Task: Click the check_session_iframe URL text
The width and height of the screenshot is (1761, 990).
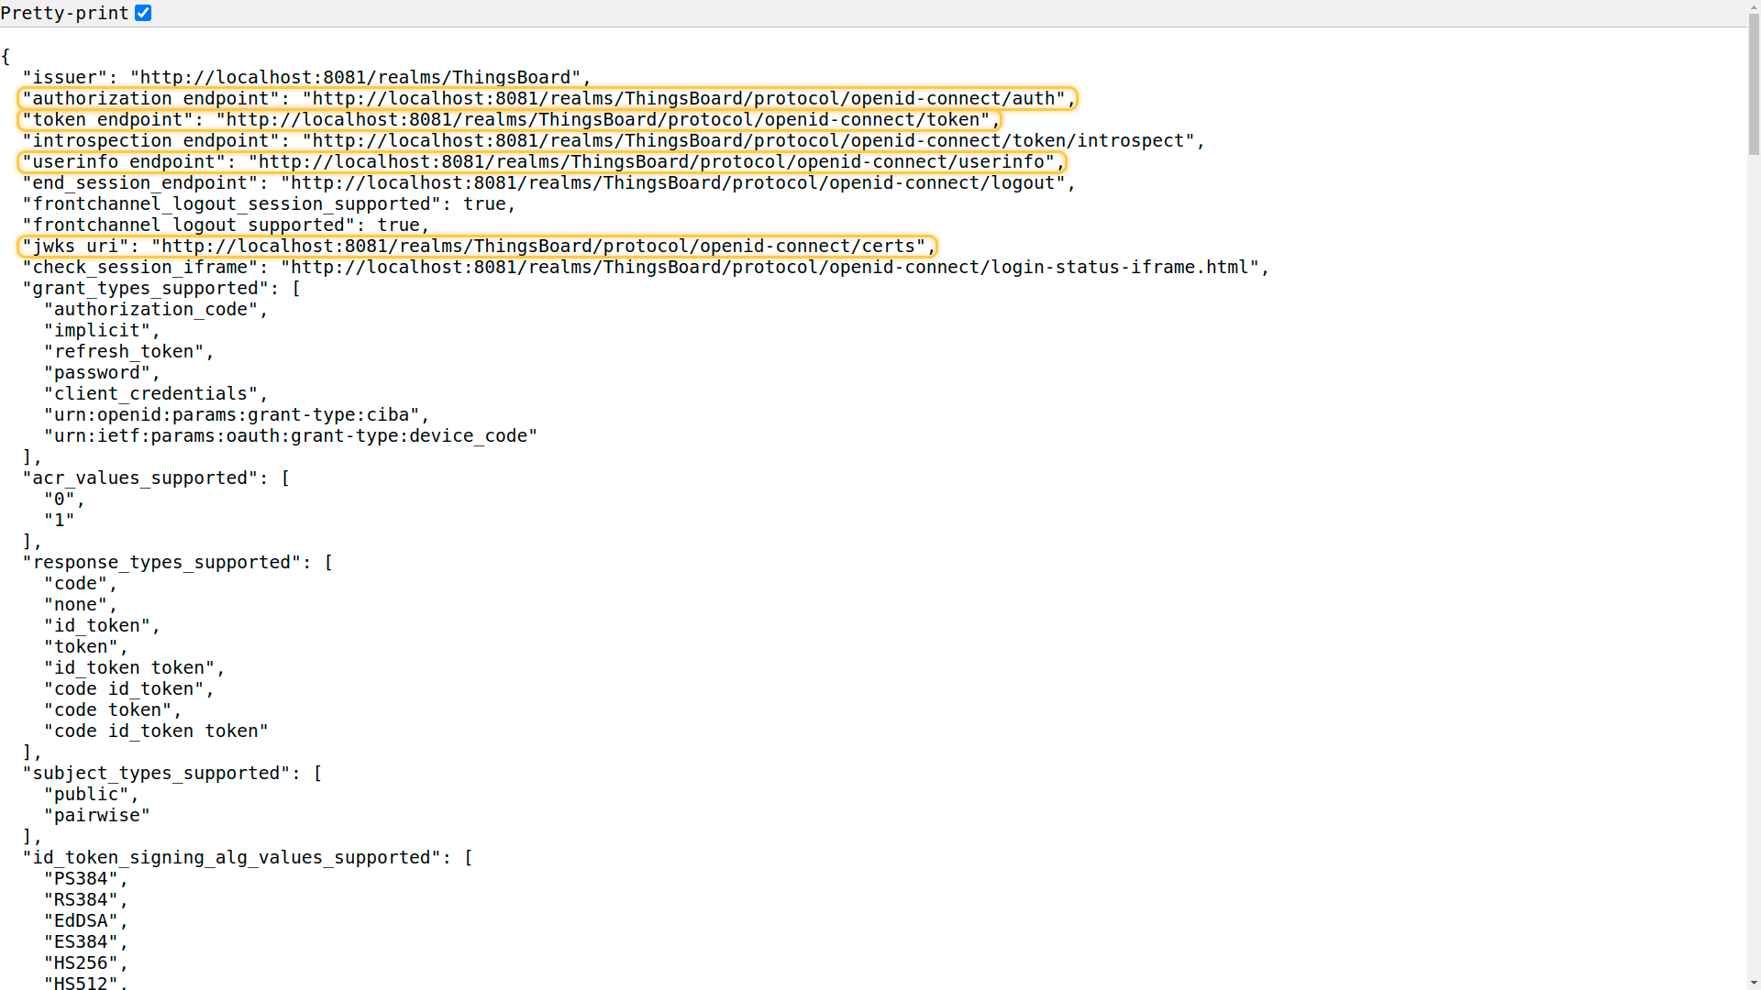Action: 769,268
